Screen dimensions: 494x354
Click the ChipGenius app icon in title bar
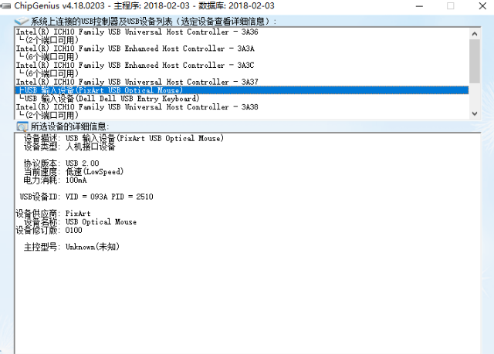(5, 5)
